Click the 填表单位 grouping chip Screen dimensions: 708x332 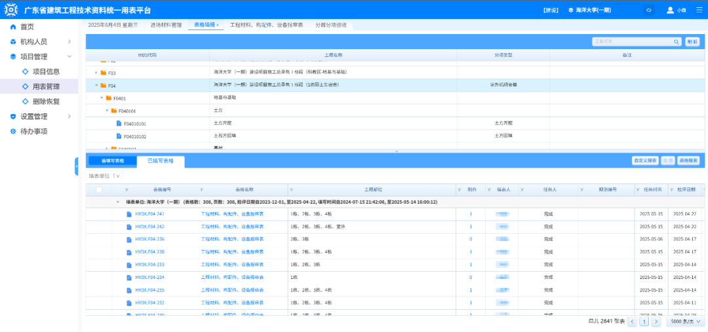[104, 176]
